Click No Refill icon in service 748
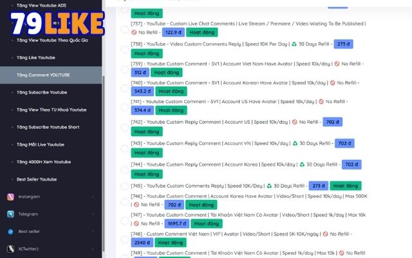The height and width of the screenshot is (258, 412). click(325, 233)
